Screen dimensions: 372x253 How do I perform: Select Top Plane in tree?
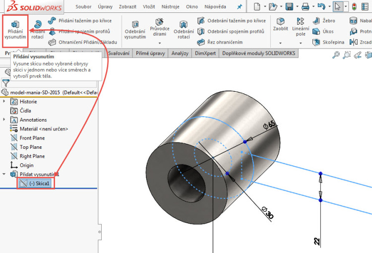(x=26, y=147)
